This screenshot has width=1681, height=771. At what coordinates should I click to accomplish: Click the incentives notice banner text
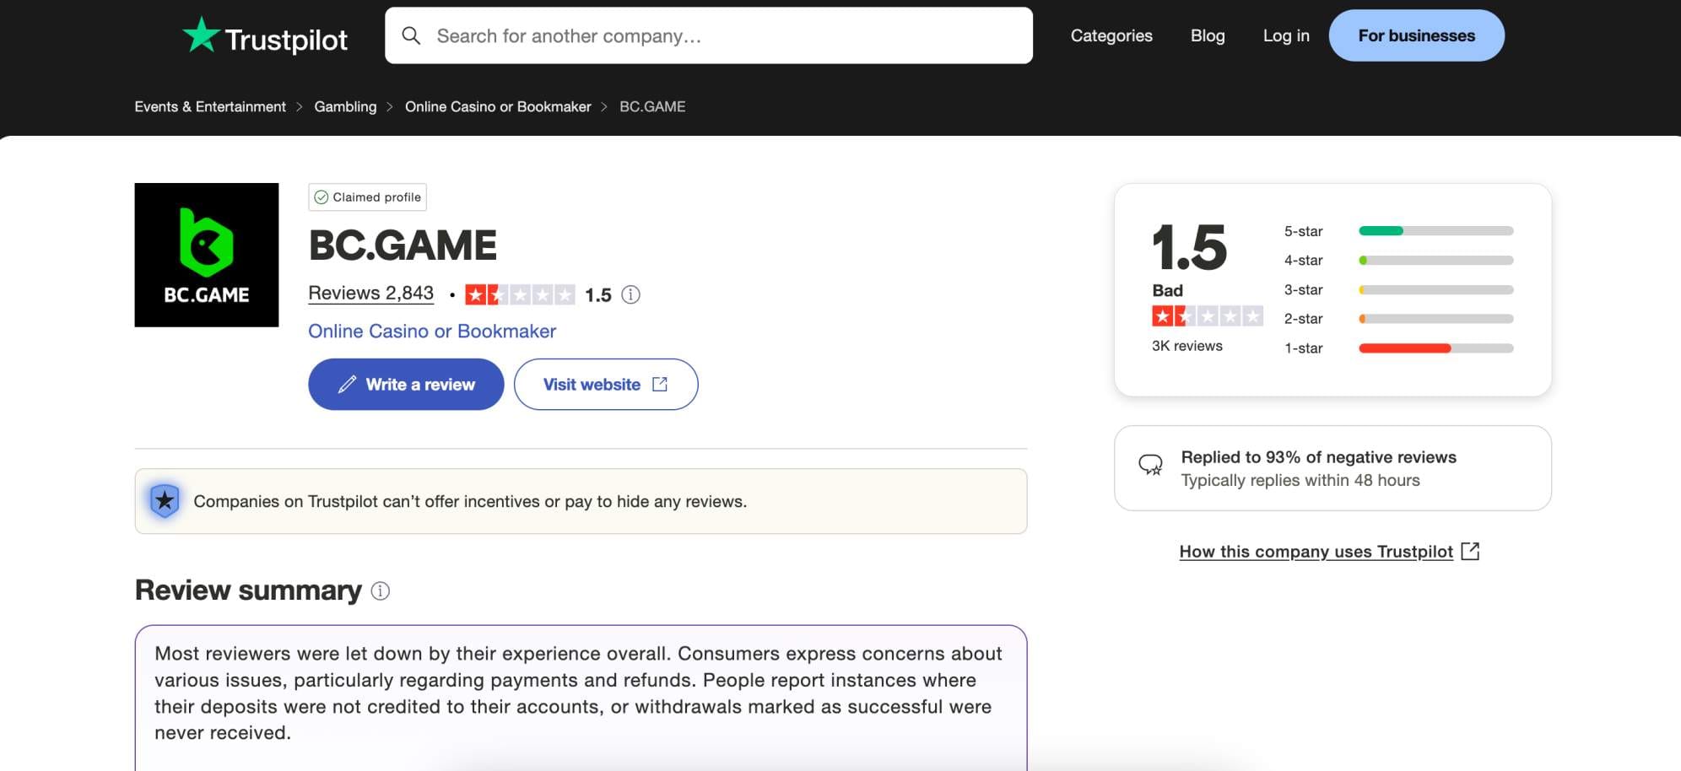[x=470, y=501]
